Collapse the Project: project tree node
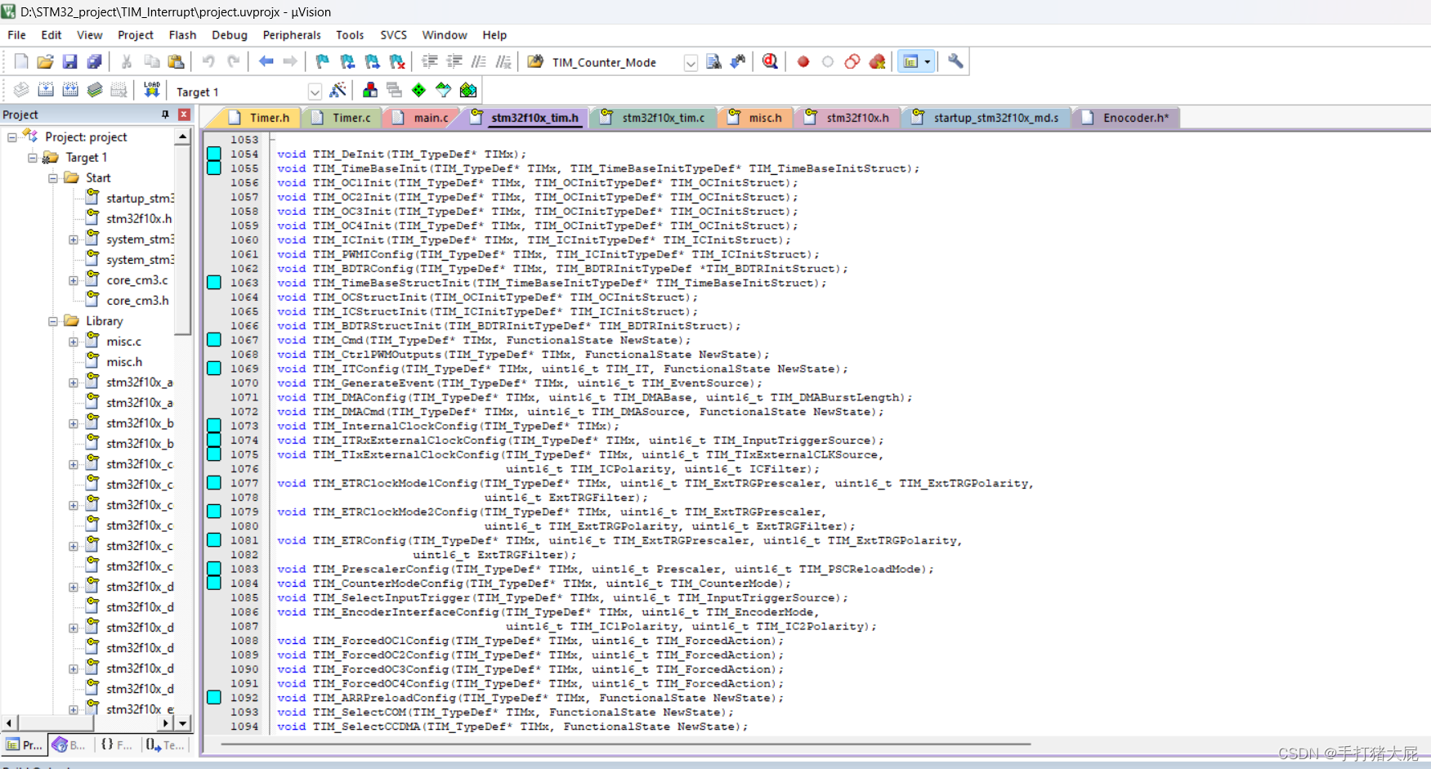This screenshot has width=1431, height=769. [x=11, y=137]
